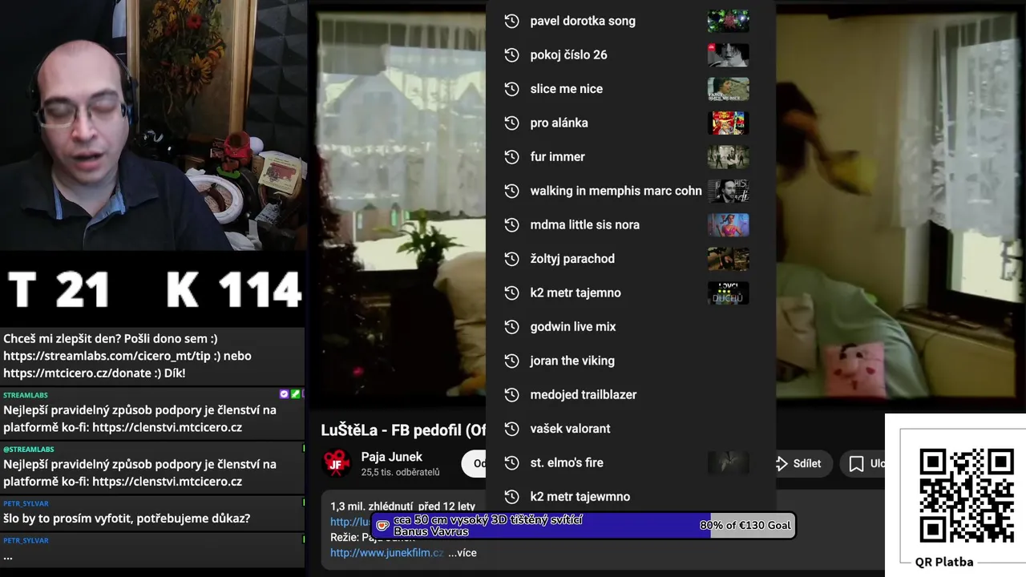The image size is (1026, 577).
Task: Click history icon beside 'žoltyj parachod'
Action: tap(511, 259)
